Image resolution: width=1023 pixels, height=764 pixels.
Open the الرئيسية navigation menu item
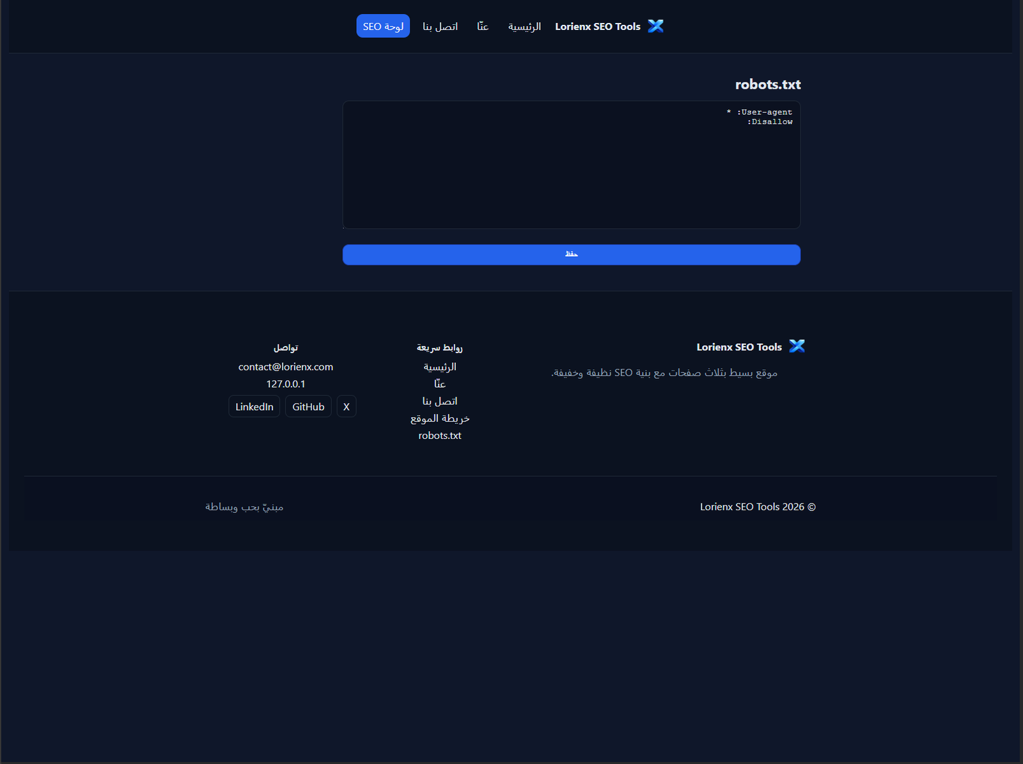(x=524, y=26)
